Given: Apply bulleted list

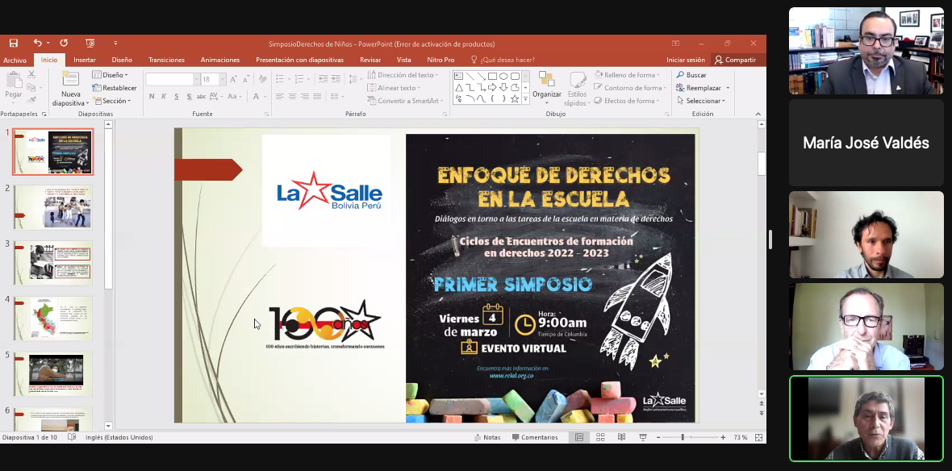Looking at the screenshot, I should 282,79.
